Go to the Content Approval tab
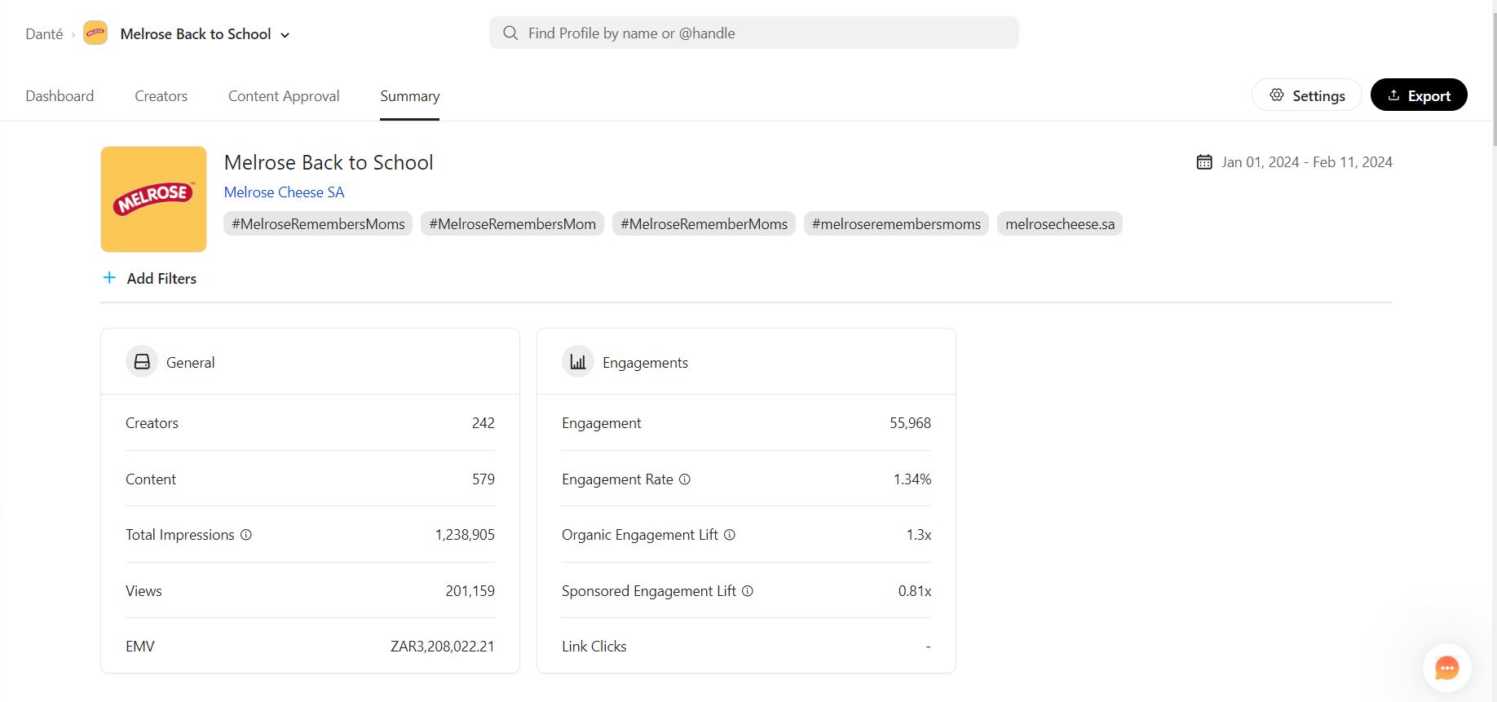The width and height of the screenshot is (1497, 702). pyautogui.click(x=284, y=96)
